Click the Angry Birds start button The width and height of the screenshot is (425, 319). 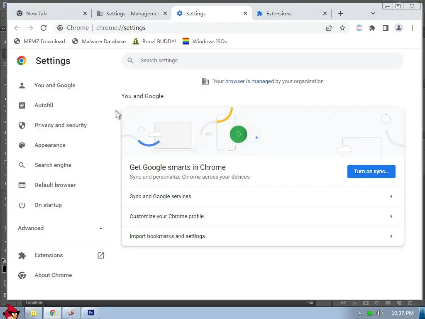(x=12, y=312)
